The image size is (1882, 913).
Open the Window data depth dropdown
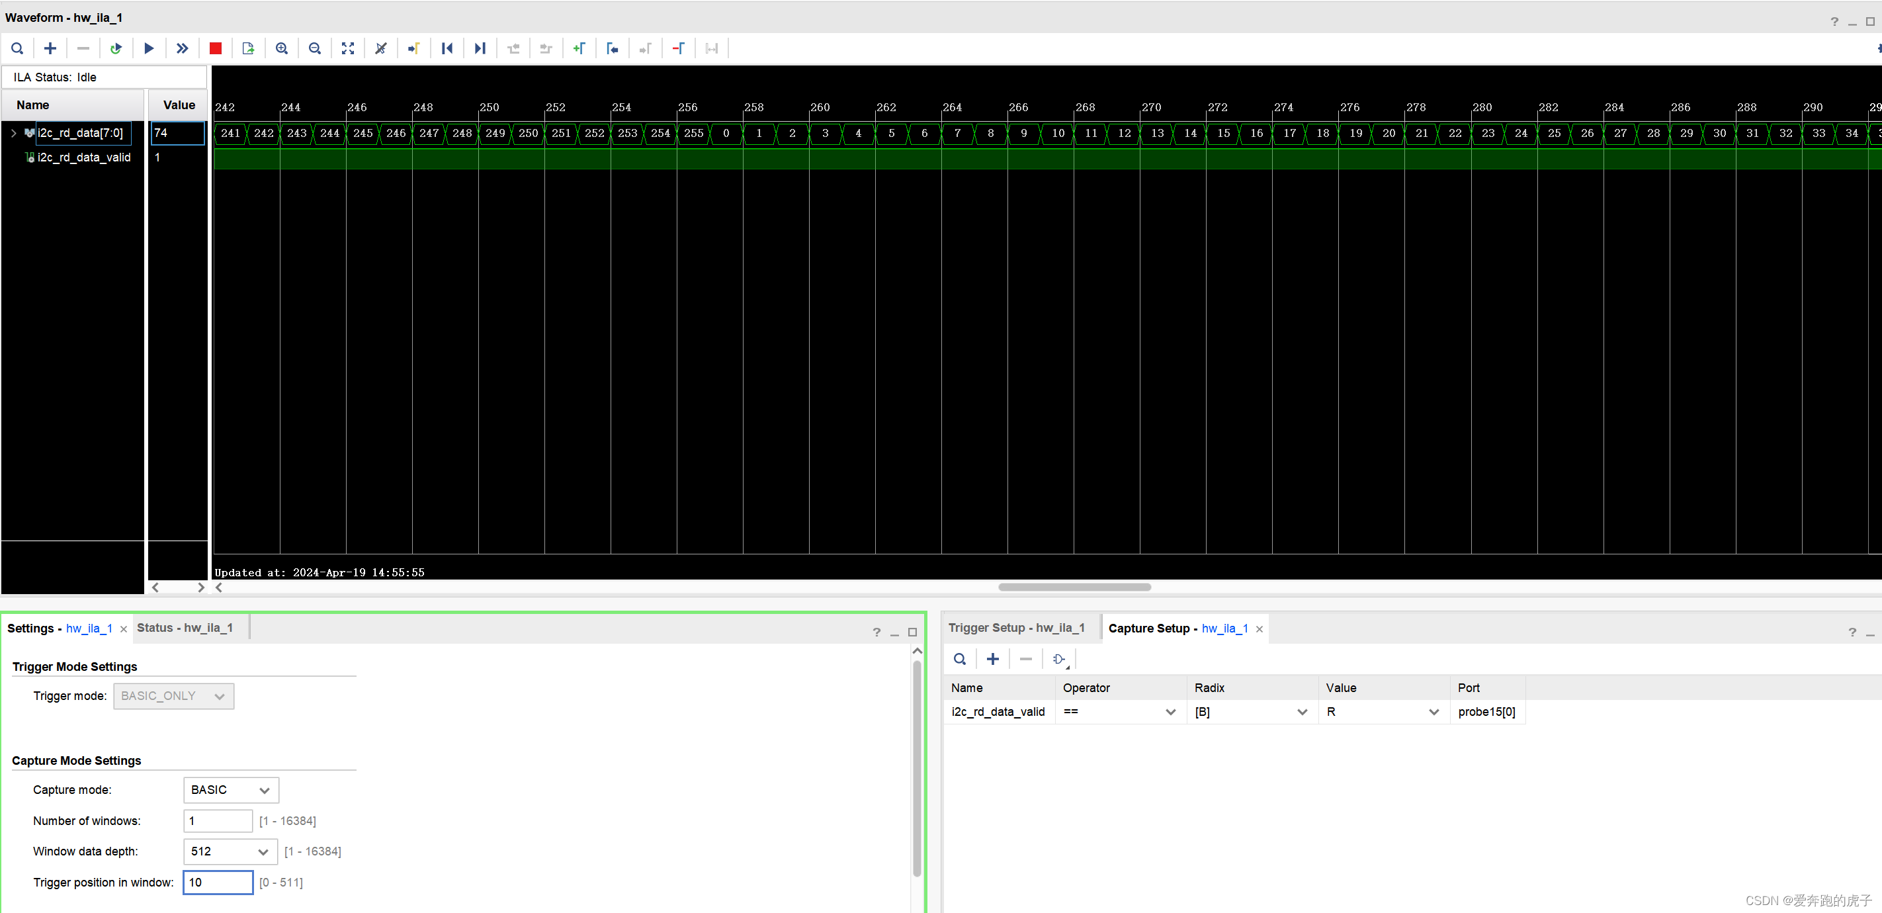tap(230, 851)
